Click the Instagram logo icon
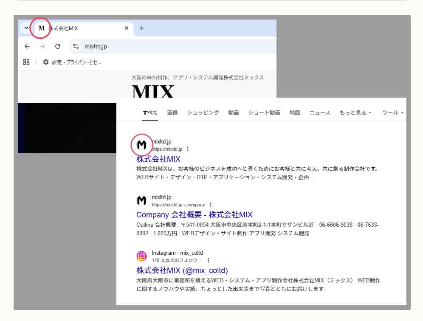 tap(141, 256)
